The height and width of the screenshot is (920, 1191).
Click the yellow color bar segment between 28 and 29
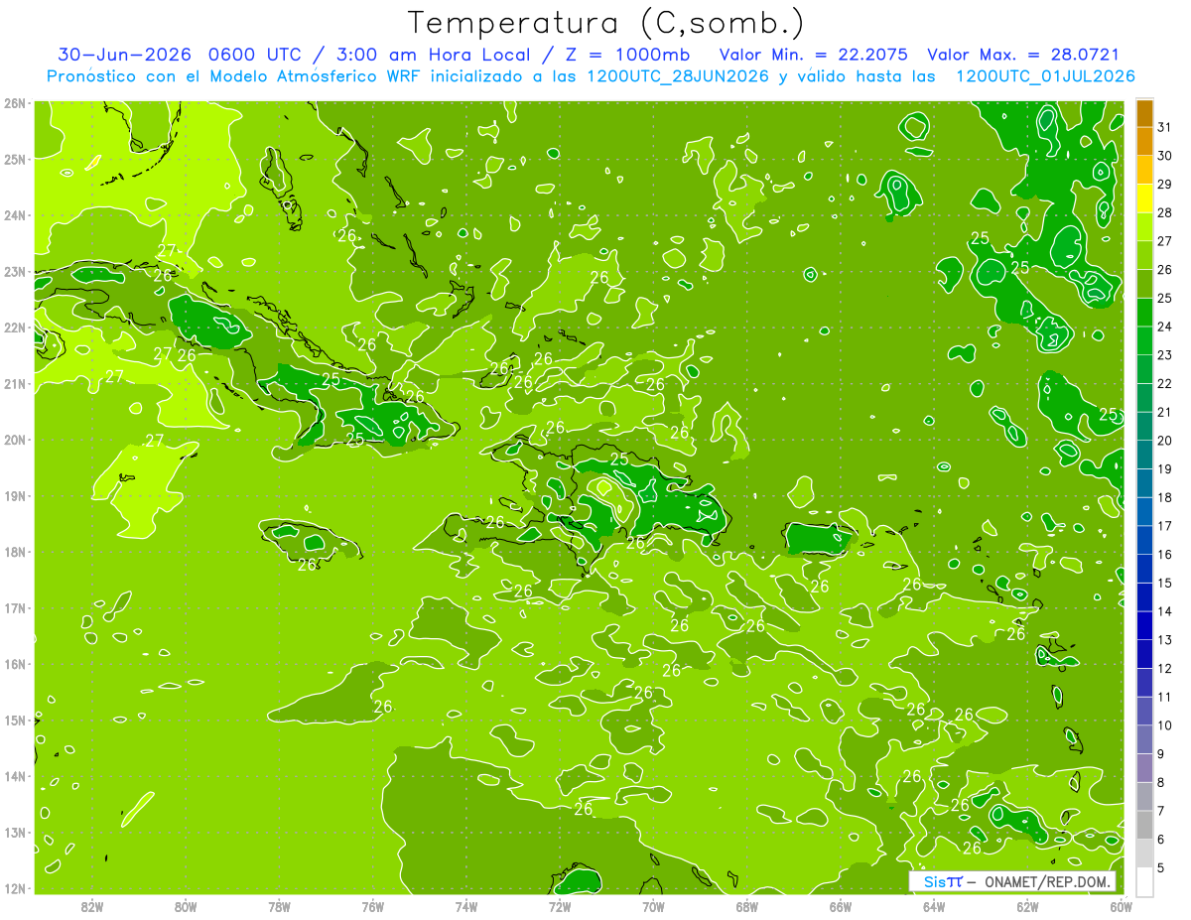point(1144,198)
